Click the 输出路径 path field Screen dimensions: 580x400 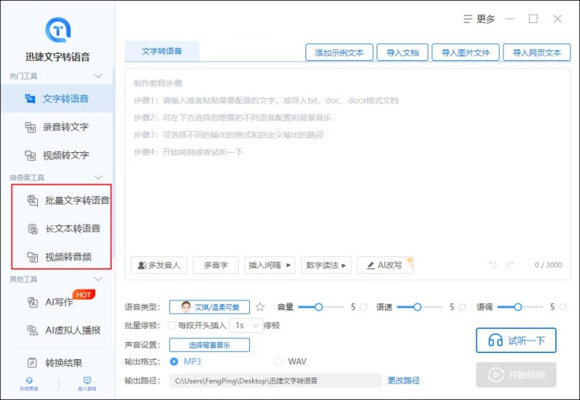[275, 381]
